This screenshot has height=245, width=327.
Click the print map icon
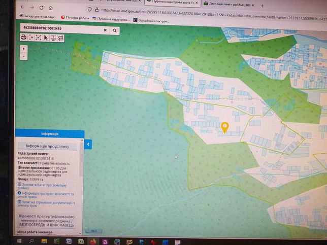23,38
